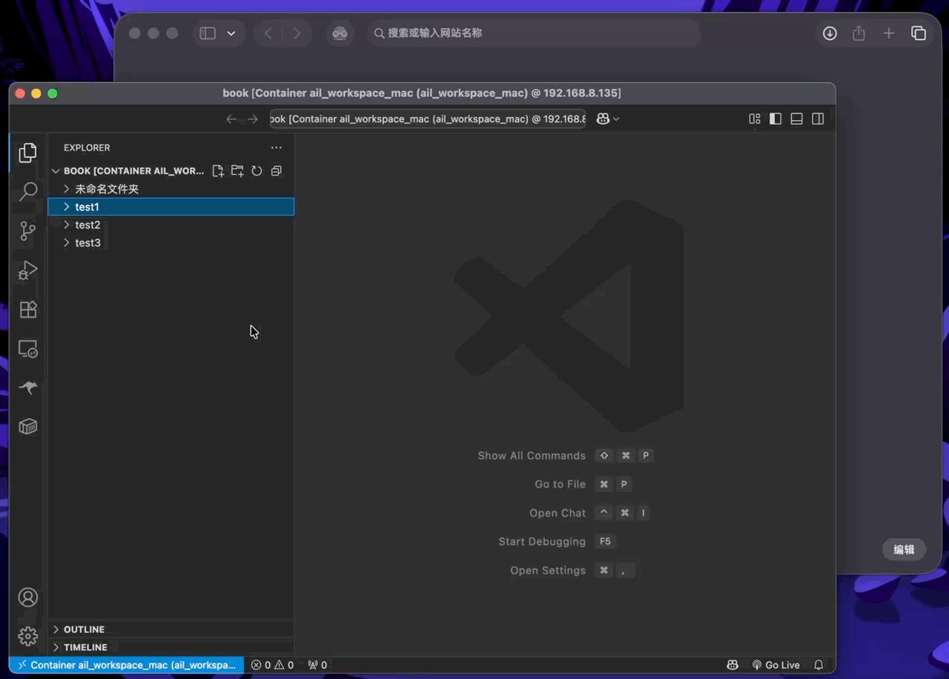The height and width of the screenshot is (679, 949).
Task: Click the Safari address bar
Action: 534,33
